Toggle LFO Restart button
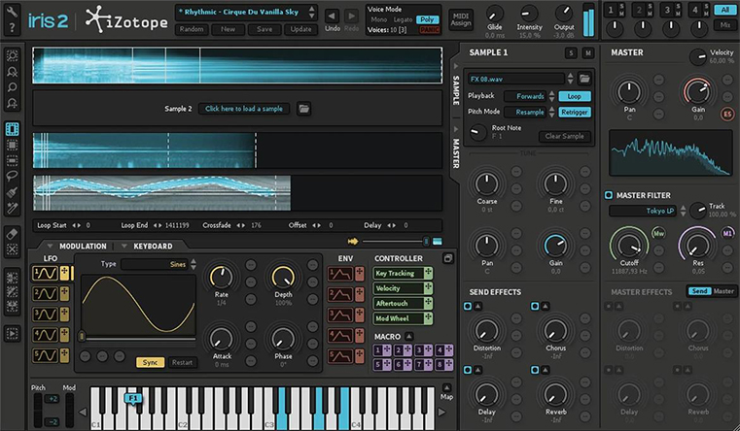The image size is (740, 431). coord(182,362)
